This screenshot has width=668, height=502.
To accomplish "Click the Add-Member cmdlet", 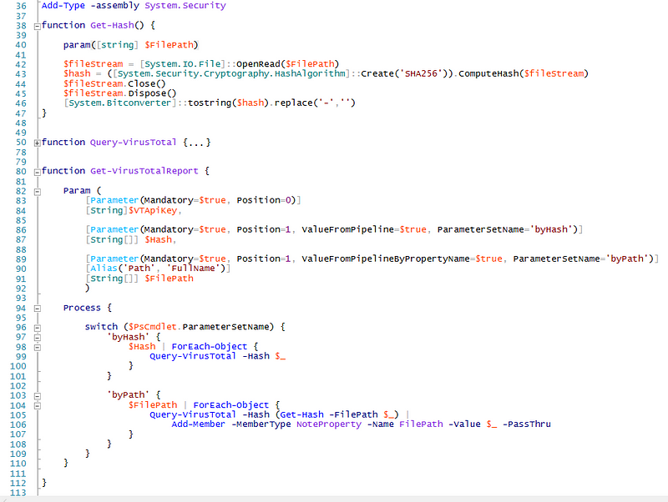I will coord(198,424).
